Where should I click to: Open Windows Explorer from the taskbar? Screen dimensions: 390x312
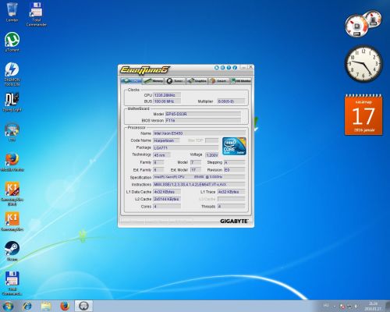point(46,306)
